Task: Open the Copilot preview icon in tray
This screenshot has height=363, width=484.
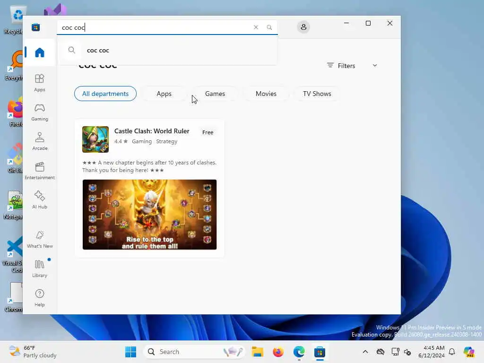Action: pos(469,352)
